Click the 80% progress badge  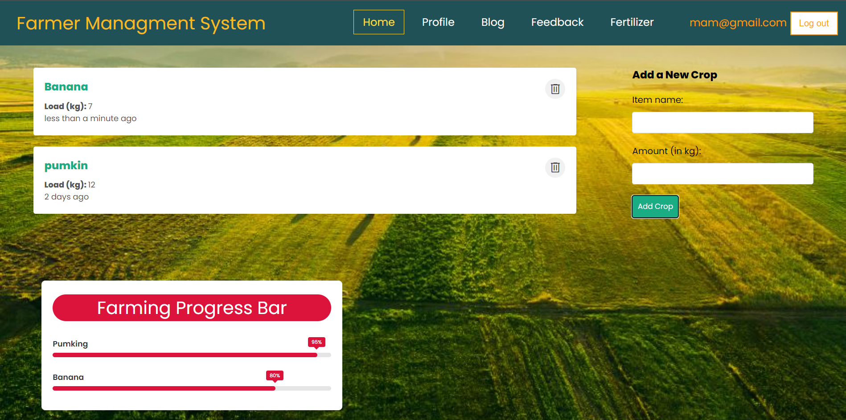[x=275, y=375]
